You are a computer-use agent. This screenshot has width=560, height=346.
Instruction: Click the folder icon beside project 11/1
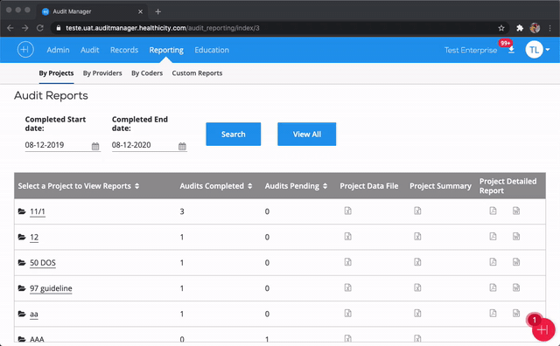click(x=22, y=211)
